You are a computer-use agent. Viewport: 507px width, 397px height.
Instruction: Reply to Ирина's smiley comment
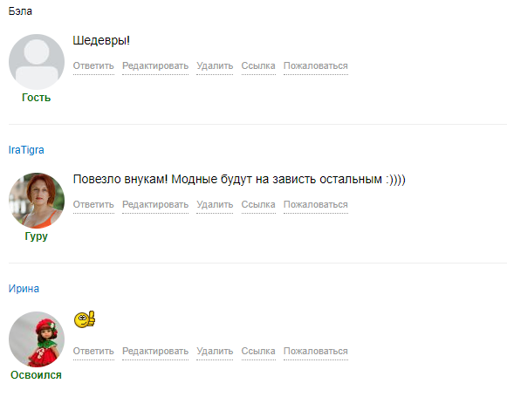click(x=93, y=351)
